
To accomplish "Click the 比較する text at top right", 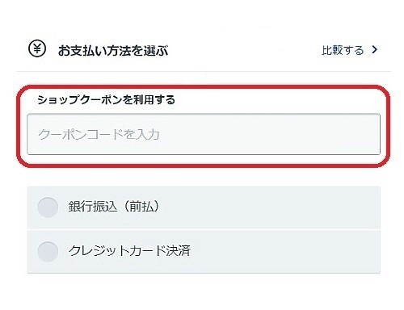I will pyautogui.click(x=343, y=50).
